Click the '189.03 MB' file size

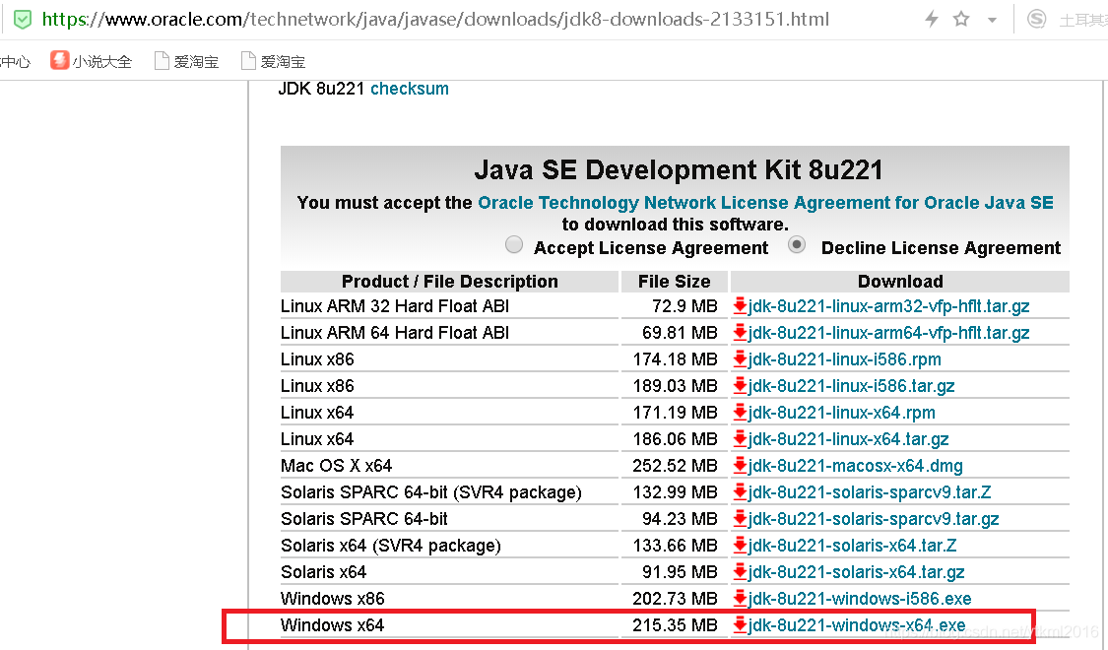675,386
